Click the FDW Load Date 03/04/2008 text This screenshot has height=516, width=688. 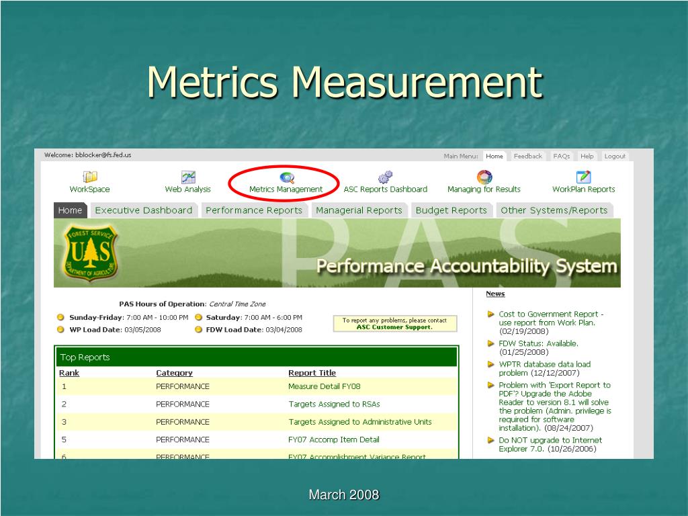pyautogui.click(x=254, y=329)
